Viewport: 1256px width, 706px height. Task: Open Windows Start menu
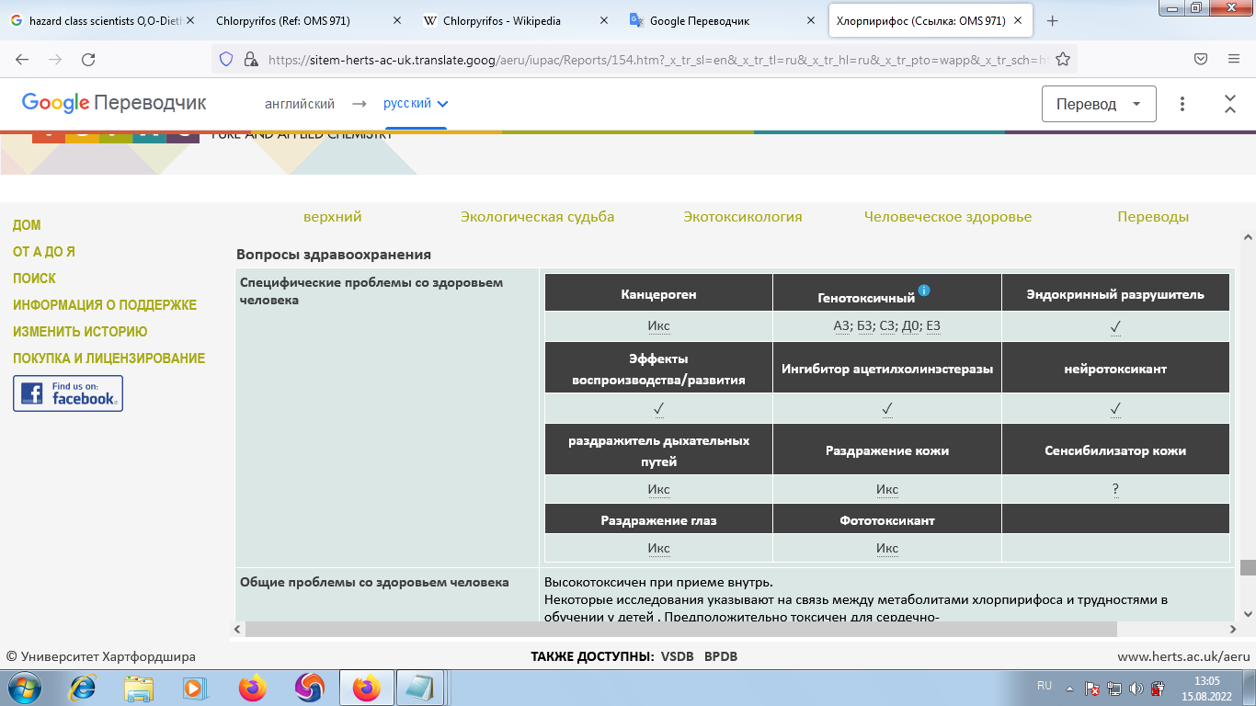[24, 687]
